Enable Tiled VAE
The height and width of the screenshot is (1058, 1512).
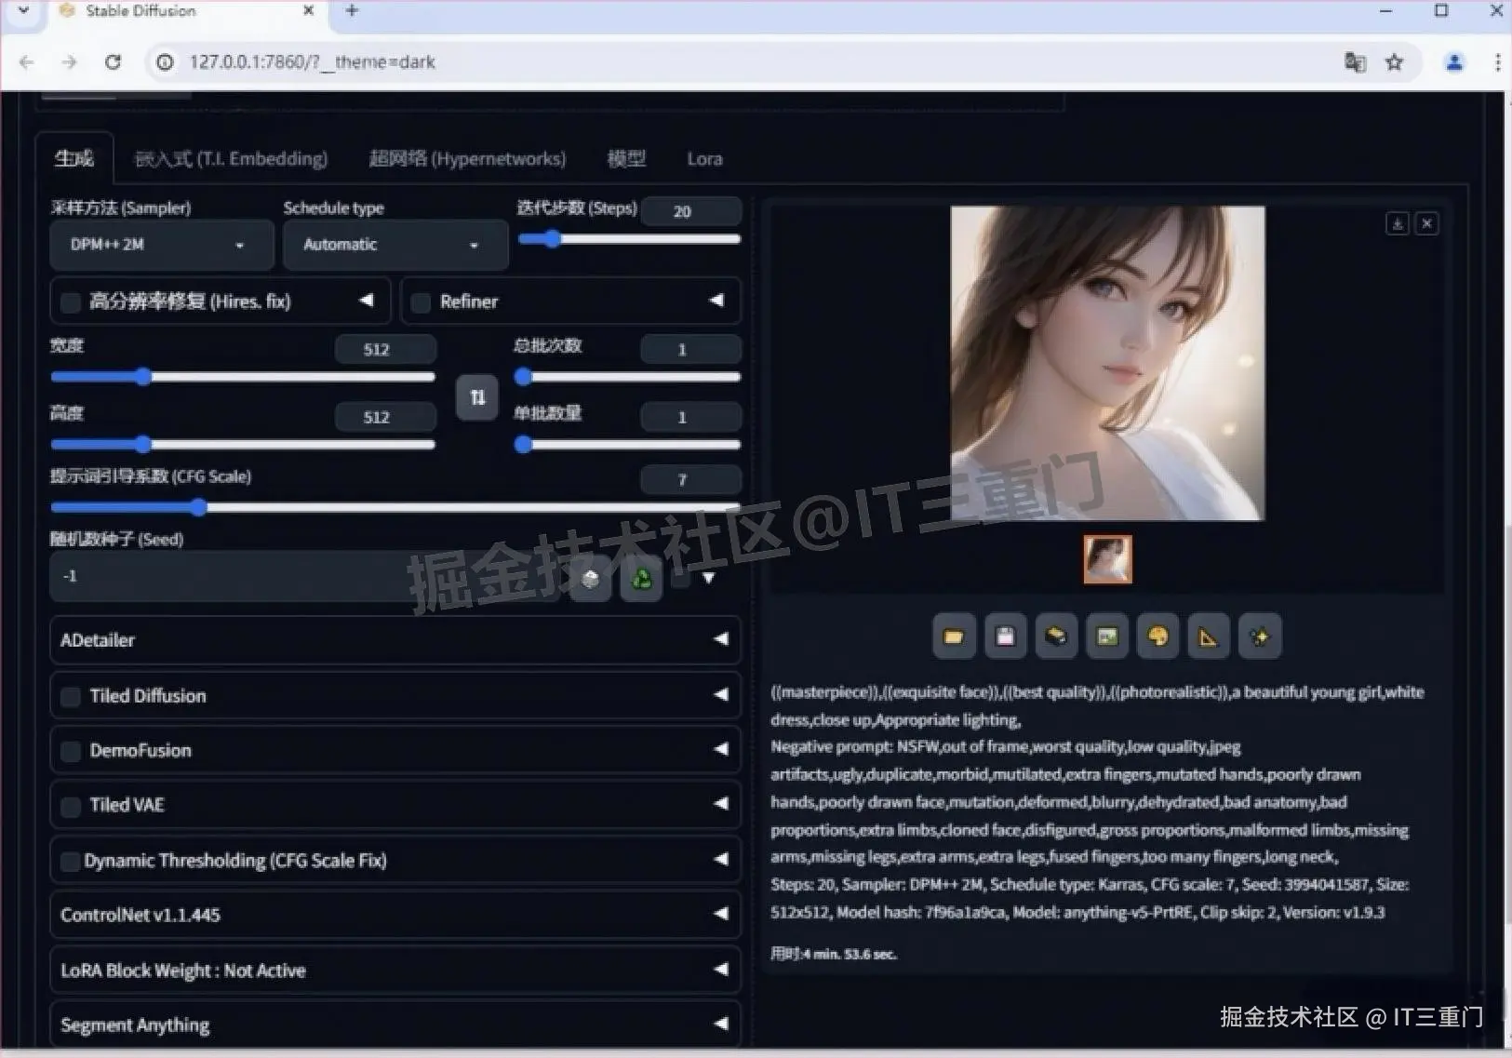(x=70, y=806)
